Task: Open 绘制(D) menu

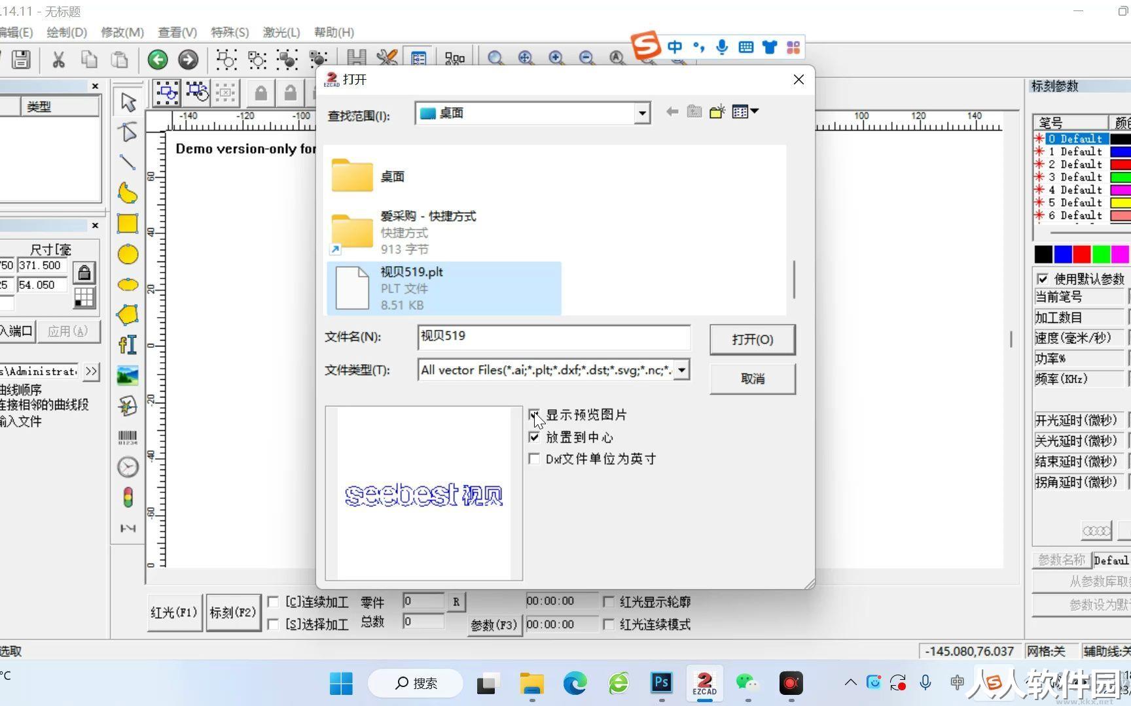Action: [x=67, y=32]
